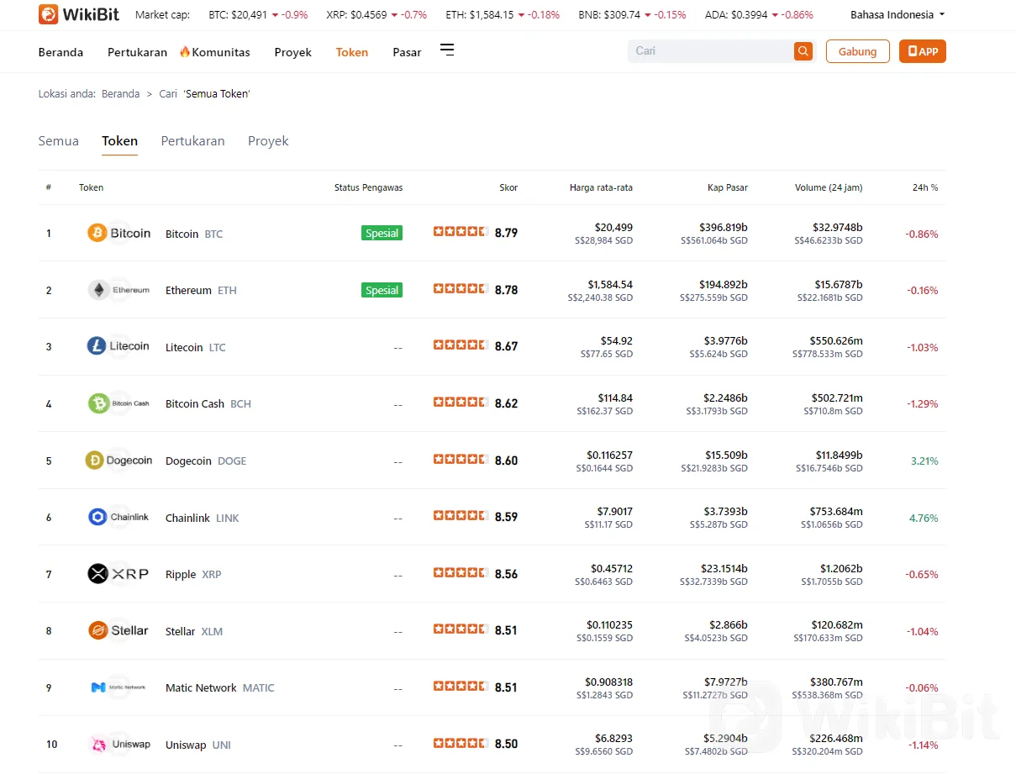Click the Spesial badge for Bitcoin
1016x774 pixels.
pos(382,233)
